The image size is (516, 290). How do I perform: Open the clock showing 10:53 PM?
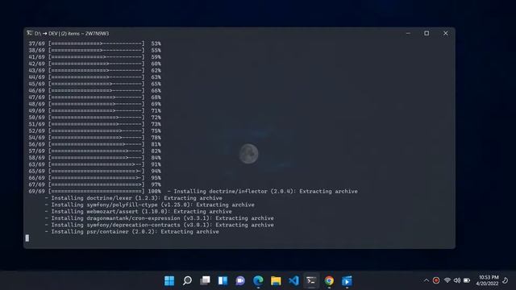point(487,280)
